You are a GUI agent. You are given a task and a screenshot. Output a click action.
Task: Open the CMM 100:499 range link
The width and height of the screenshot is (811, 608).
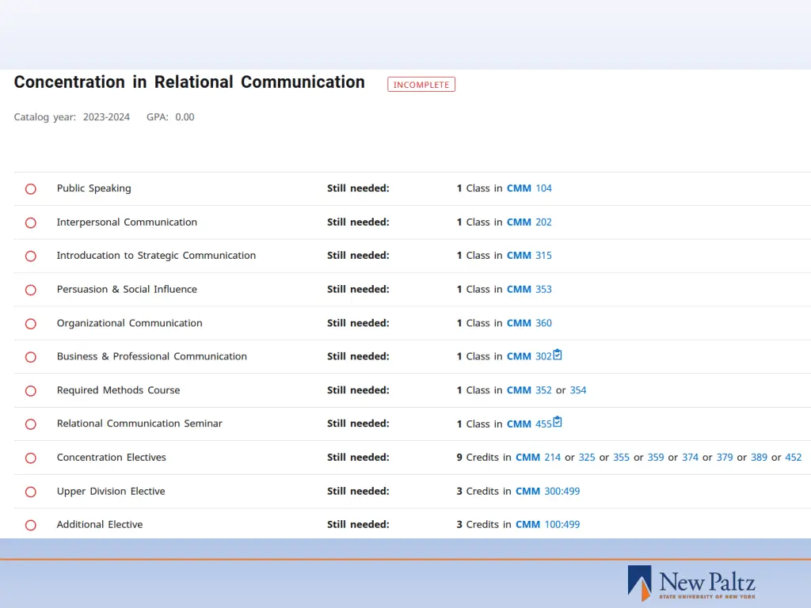point(548,524)
